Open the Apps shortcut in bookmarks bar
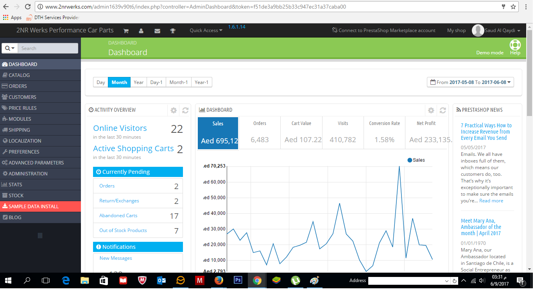This screenshot has height=300, width=534. tap(12, 18)
